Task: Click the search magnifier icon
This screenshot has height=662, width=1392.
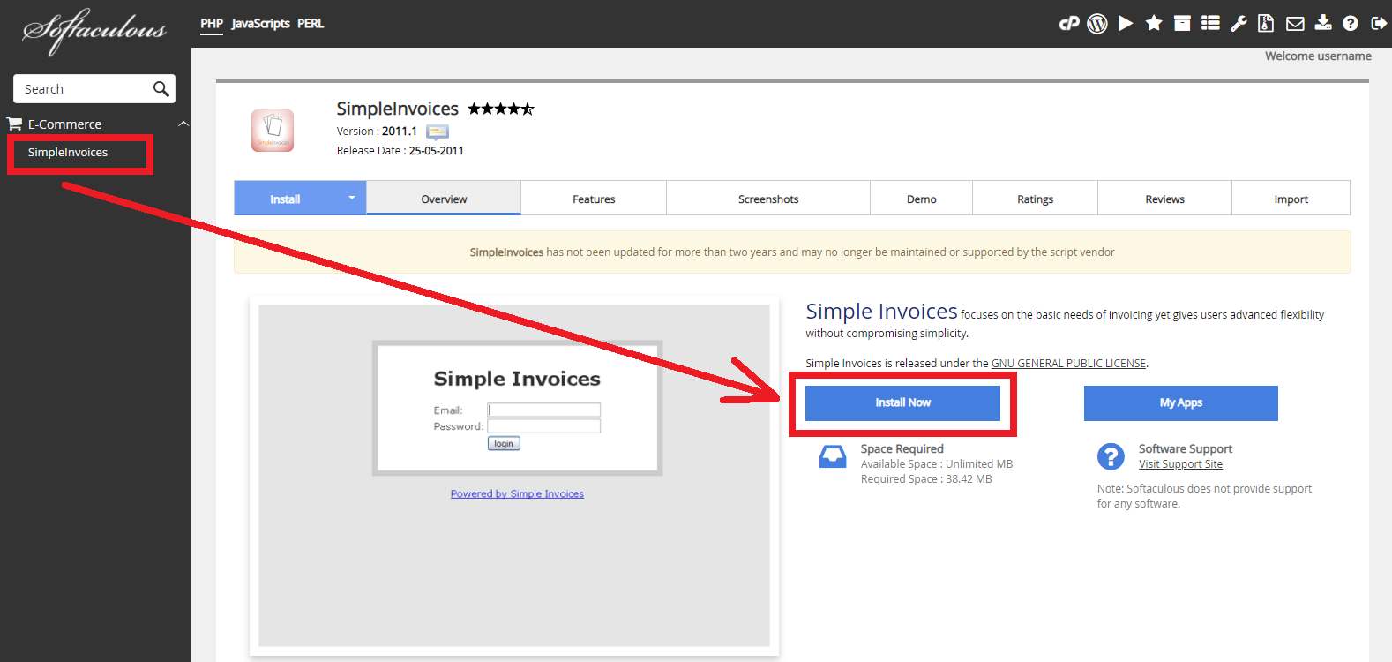Action: tap(161, 89)
